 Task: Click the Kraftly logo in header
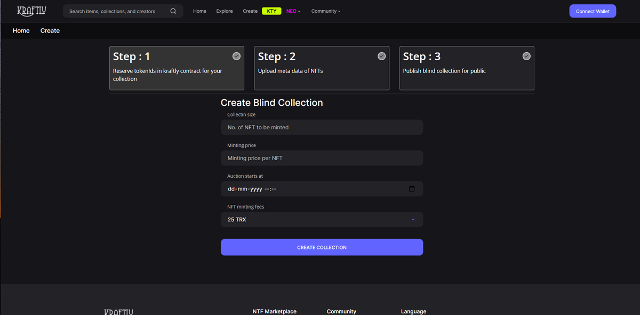(x=31, y=11)
